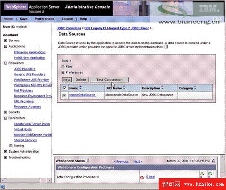
Task: Sort by Description column arrows
Action: pyautogui.click(x=163, y=87)
